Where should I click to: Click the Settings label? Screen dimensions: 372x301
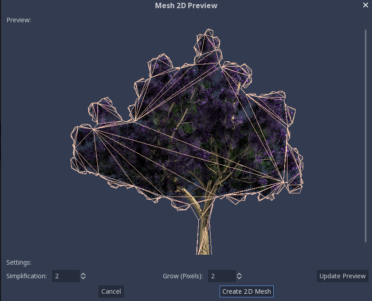coord(18,262)
